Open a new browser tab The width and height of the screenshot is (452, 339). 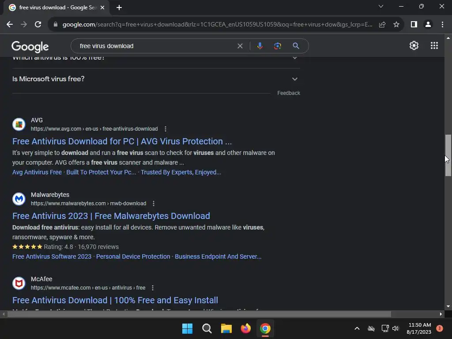[x=119, y=8]
